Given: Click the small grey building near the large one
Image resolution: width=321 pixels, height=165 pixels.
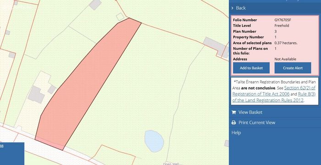Looking at the screenshot, I should [52, 89].
